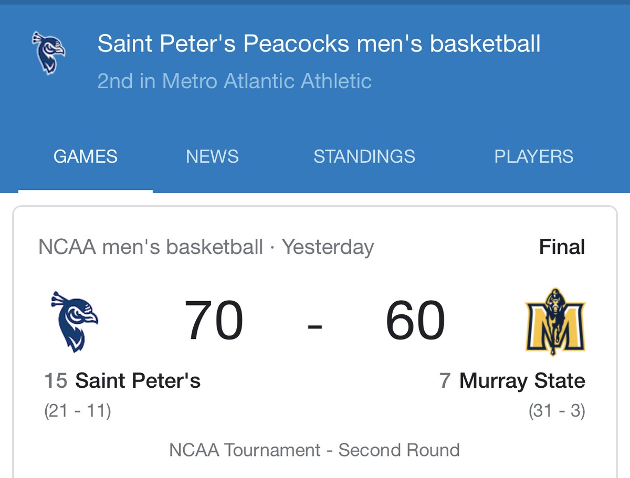Select the GAMES tab
Viewport: 630px width, 478px height.
coord(86,156)
